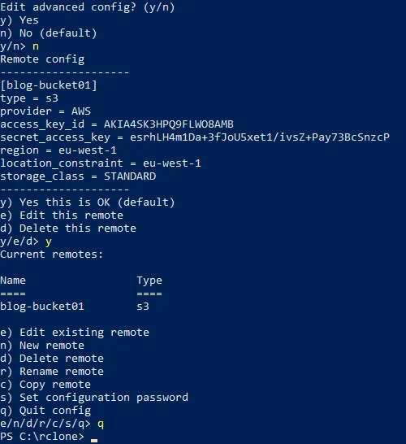Click the [blog-bucket01] section header
Viewport: 406px width, 444px height.
49,85
